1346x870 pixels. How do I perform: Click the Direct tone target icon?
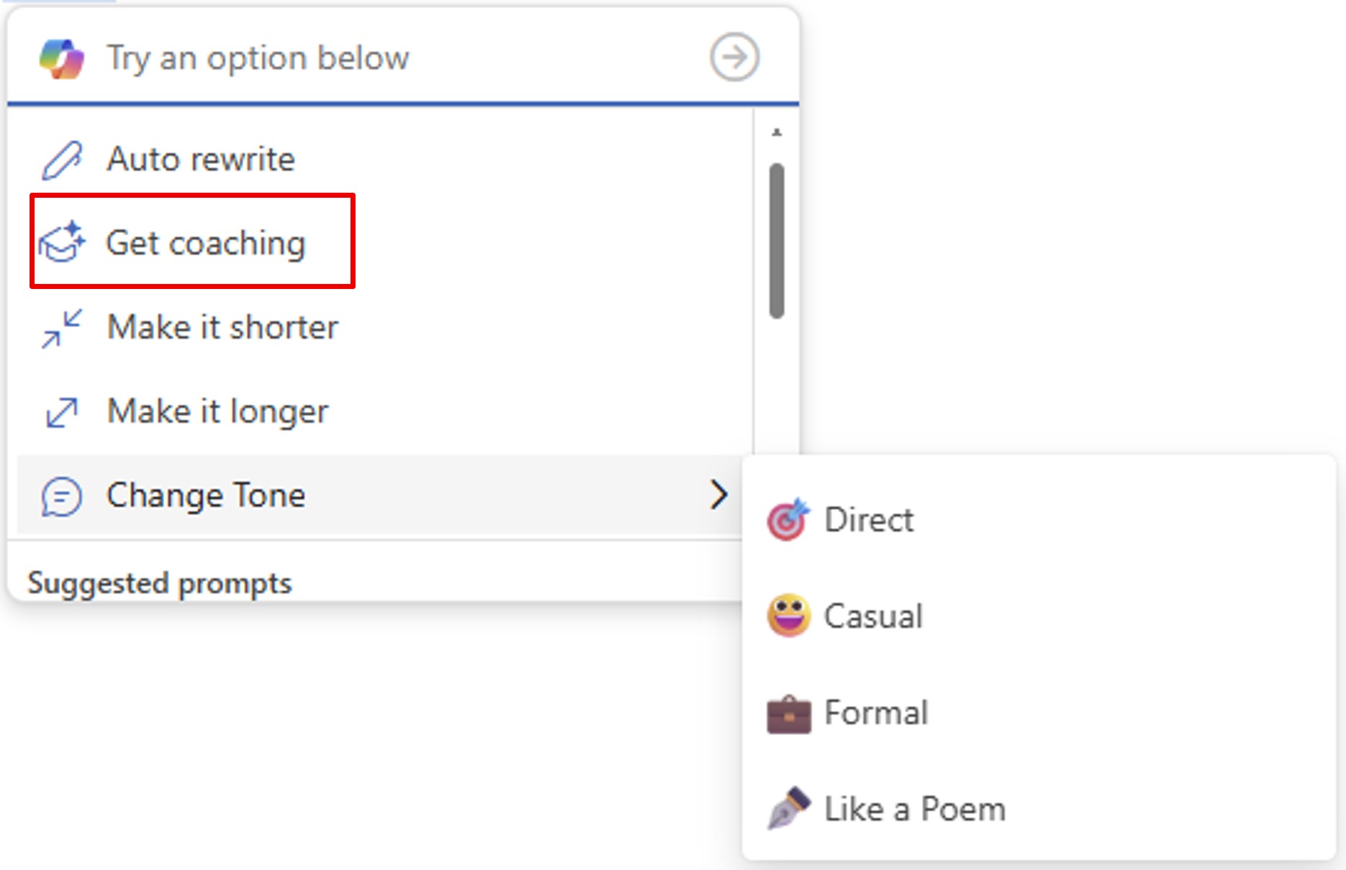[x=788, y=520]
